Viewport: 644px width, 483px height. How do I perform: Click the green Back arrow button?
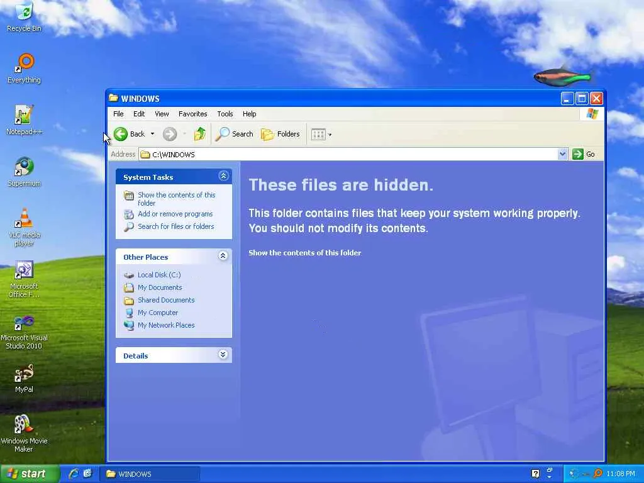click(121, 134)
